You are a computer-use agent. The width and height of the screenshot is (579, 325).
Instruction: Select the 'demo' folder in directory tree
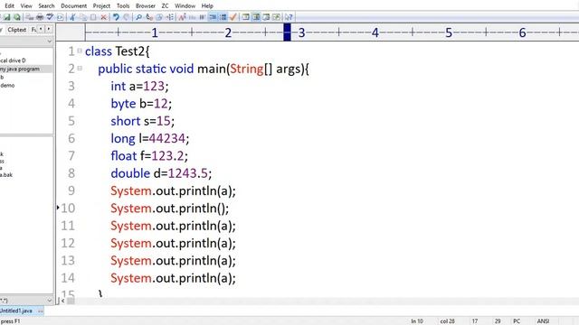point(7,85)
